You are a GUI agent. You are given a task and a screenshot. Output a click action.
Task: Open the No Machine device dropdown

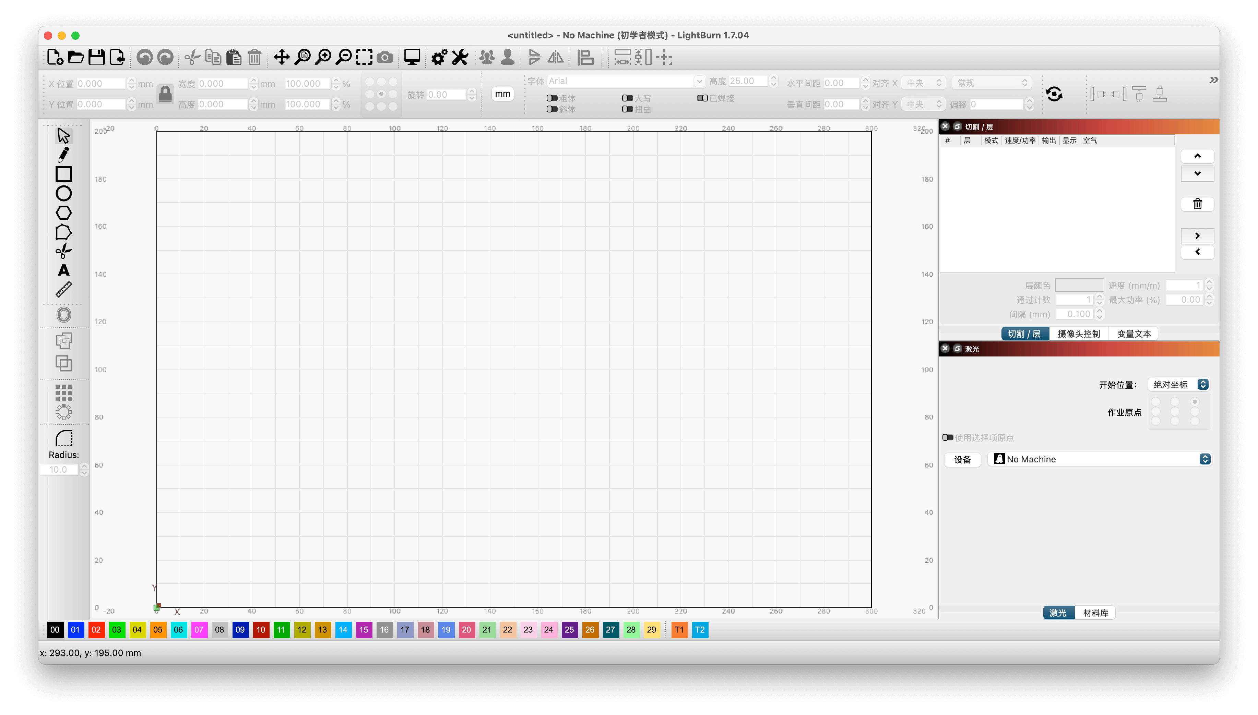pyautogui.click(x=1099, y=459)
